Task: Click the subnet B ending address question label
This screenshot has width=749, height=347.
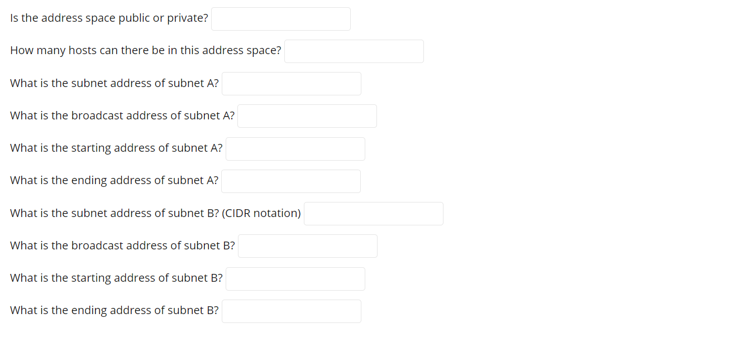Action: (113, 310)
